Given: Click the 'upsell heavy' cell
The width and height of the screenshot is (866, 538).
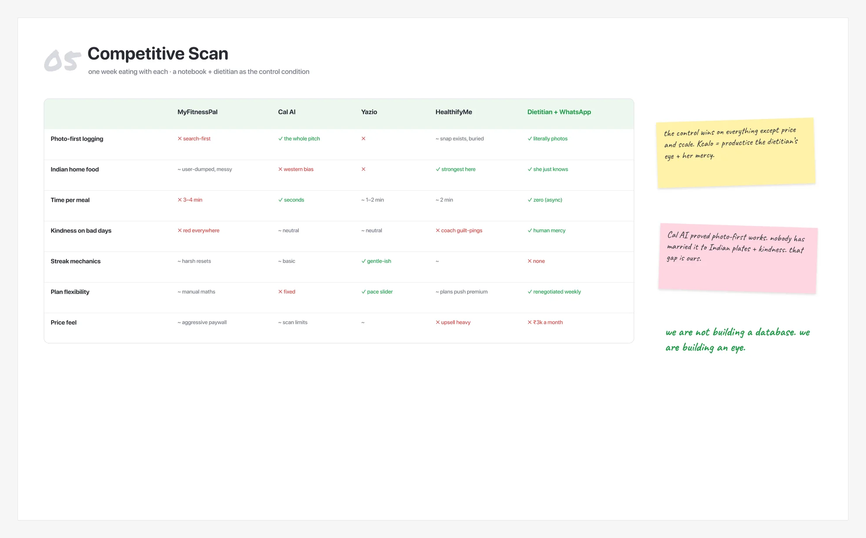Looking at the screenshot, I should click(x=453, y=322).
